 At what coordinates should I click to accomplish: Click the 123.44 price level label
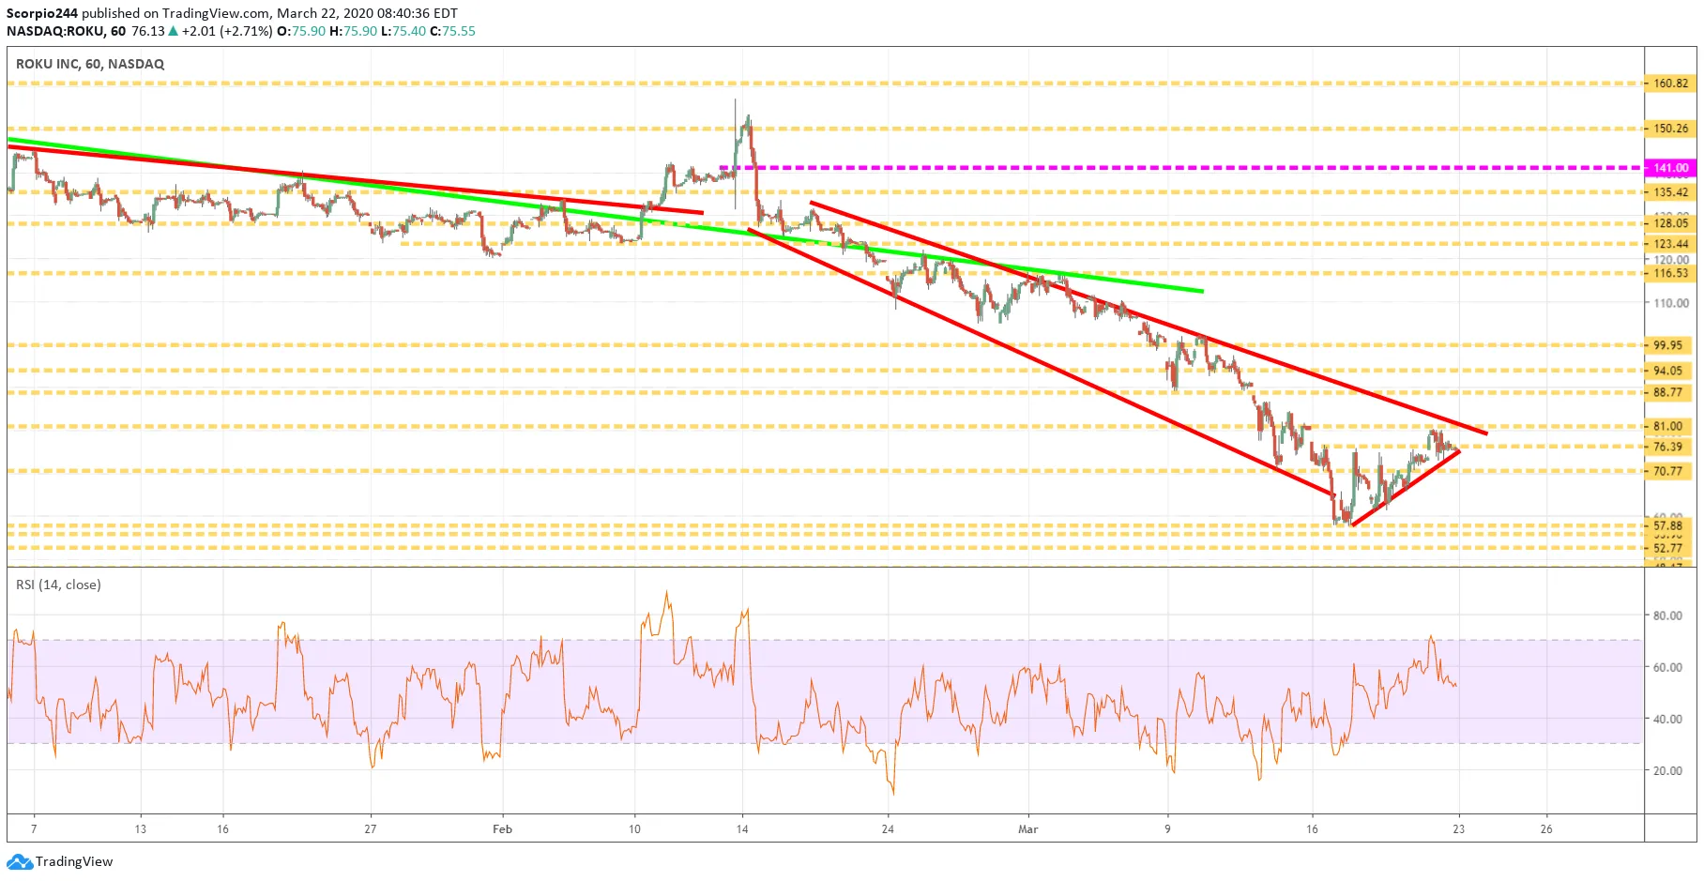[x=1670, y=244]
